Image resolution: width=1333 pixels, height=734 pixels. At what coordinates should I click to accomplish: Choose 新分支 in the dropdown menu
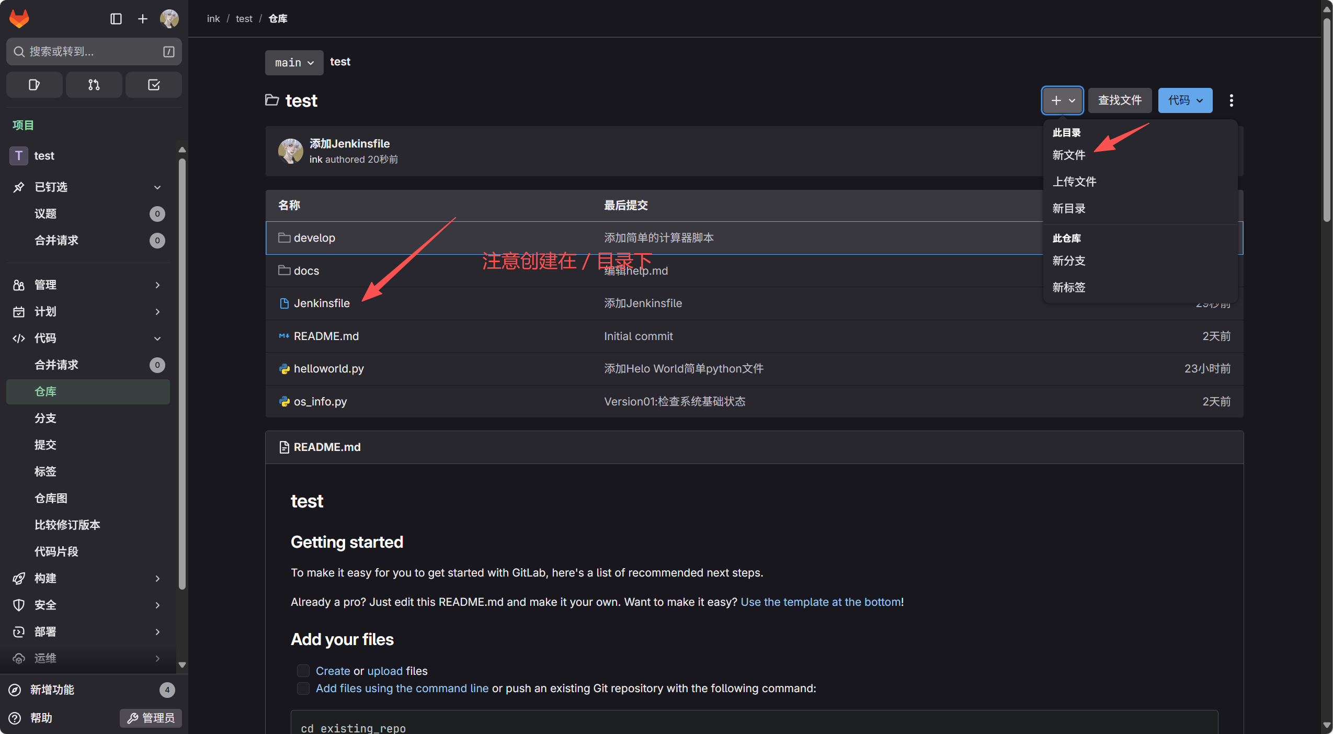[x=1069, y=261]
